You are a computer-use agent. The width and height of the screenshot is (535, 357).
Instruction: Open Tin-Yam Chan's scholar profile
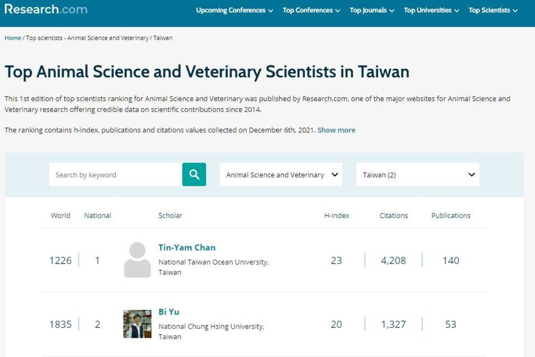pyautogui.click(x=187, y=247)
